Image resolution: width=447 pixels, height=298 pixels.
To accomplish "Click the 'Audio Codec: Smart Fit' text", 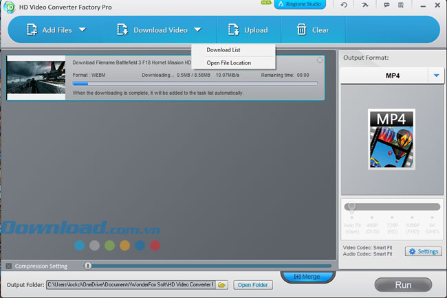I will (367, 254).
